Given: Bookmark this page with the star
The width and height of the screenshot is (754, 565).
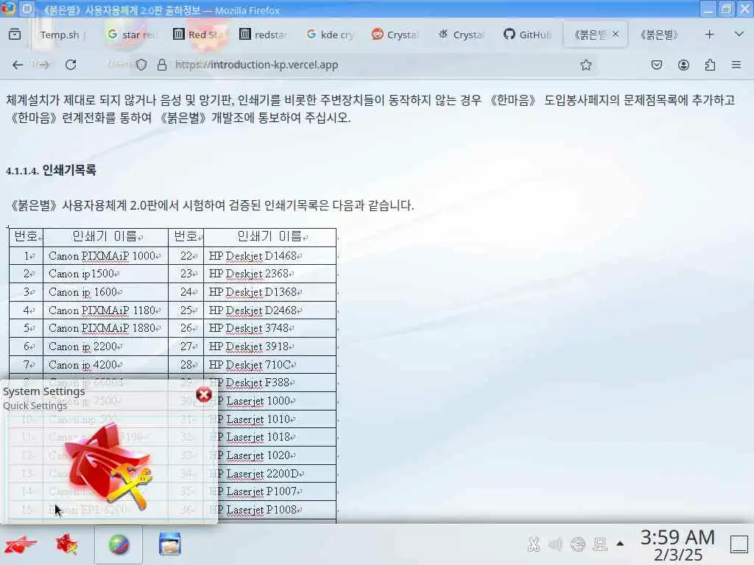Looking at the screenshot, I should pos(585,65).
